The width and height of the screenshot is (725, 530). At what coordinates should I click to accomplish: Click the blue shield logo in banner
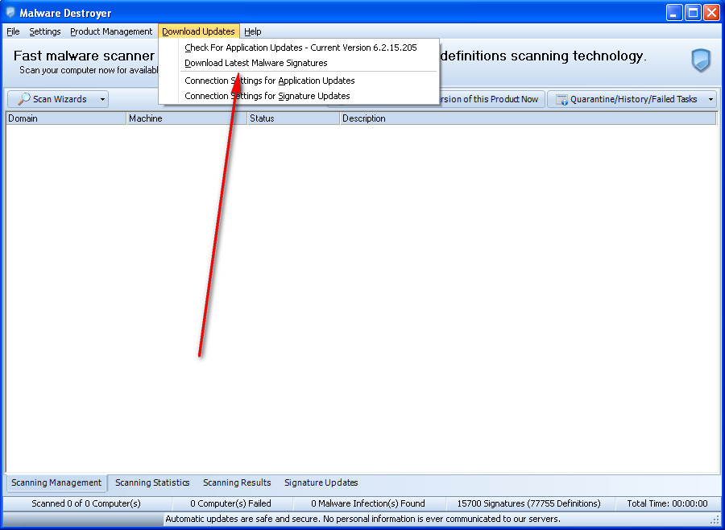[701, 60]
